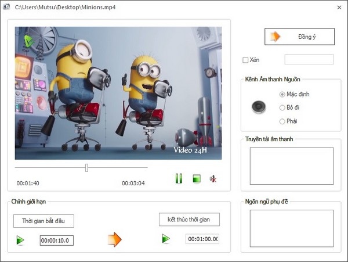Pause the video playback
Viewport: 348px width, 262px height.
tap(179, 178)
